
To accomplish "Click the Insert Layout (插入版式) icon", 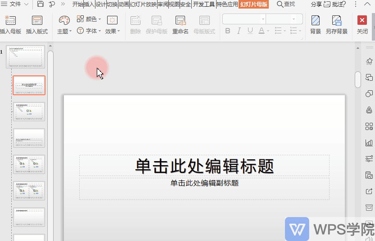I will pos(37,21).
